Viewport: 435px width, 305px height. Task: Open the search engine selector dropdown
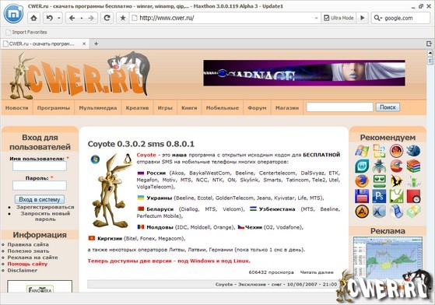[378, 18]
